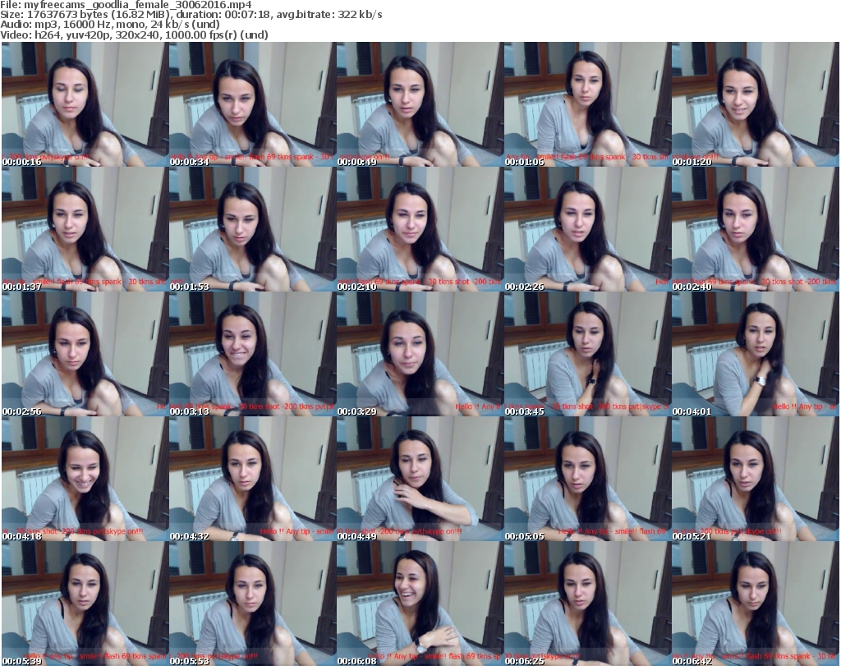Click the thumbnail timestamped 00:06:42
Viewport: 841px width, 666px height.
pyautogui.click(x=756, y=604)
